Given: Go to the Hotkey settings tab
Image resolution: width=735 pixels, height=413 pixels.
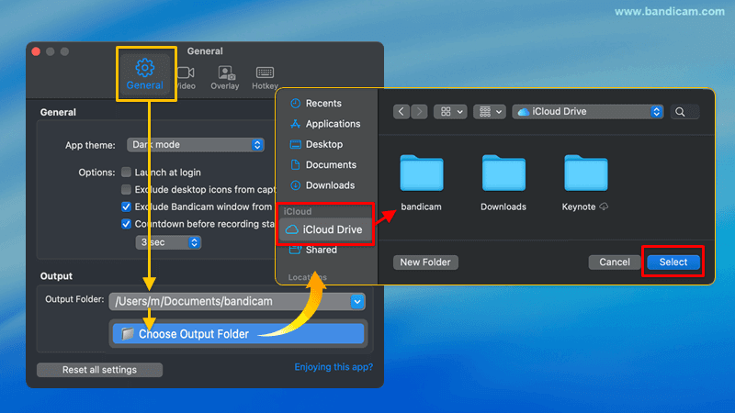Looking at the screenshot, I should coord(265,78).
